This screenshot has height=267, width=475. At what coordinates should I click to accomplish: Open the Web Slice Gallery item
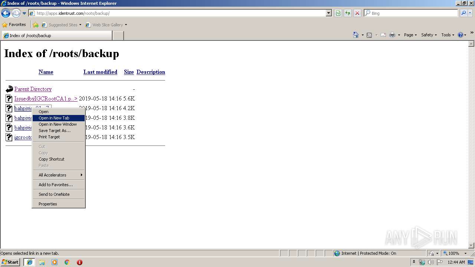(x=106, y=25)
